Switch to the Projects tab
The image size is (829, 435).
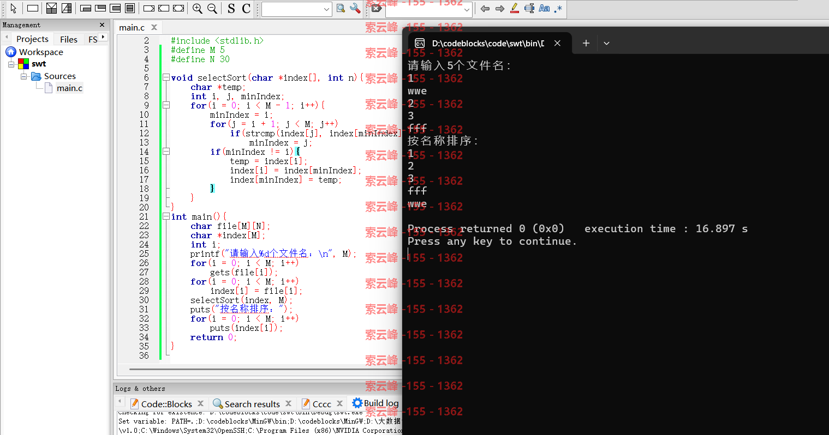(x=32, y=39)
